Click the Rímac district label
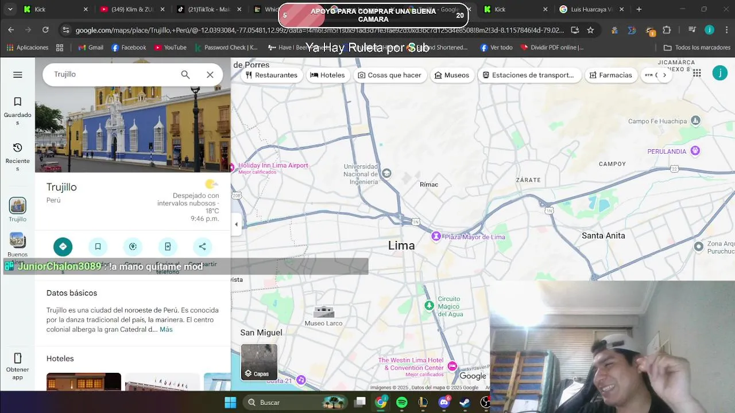The image size is (735, 413). click(x=429, y=185)
